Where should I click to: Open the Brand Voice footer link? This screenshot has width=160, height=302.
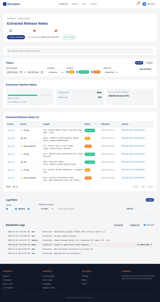[8, 284]
